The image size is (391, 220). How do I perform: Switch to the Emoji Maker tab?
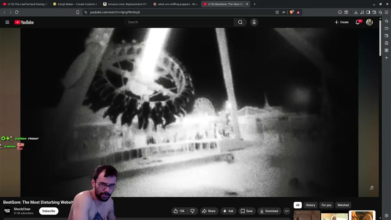tap(75, 4)
